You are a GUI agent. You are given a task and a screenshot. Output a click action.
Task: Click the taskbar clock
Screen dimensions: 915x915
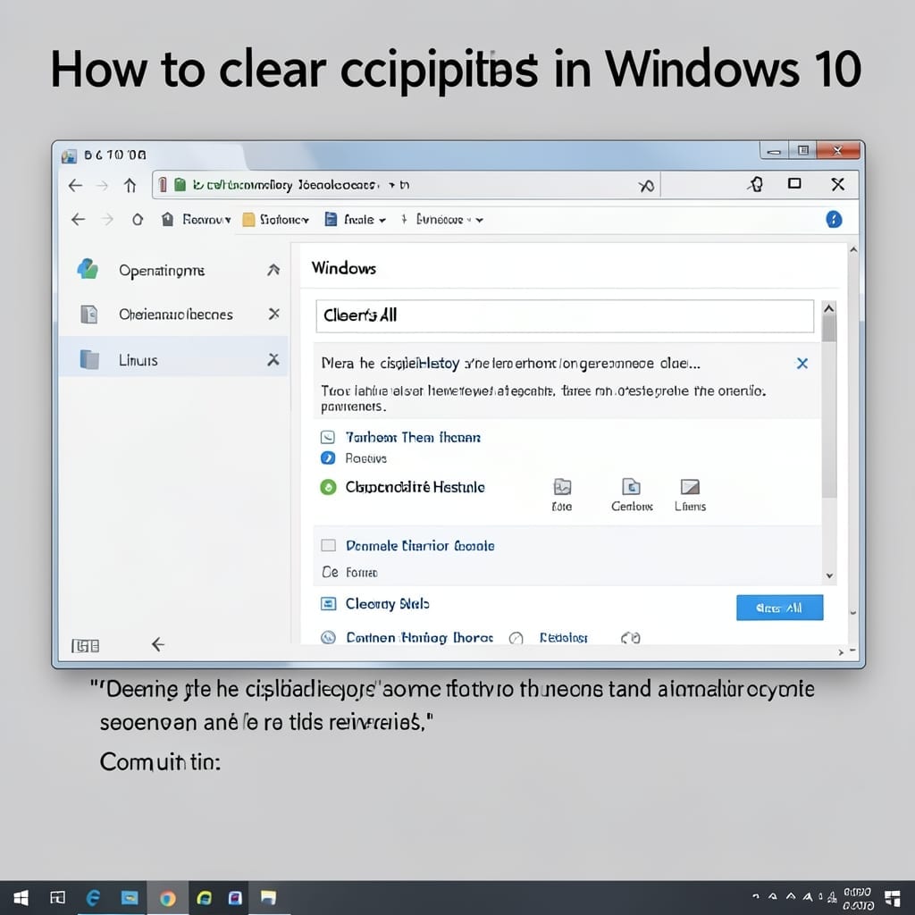(858, 899)
